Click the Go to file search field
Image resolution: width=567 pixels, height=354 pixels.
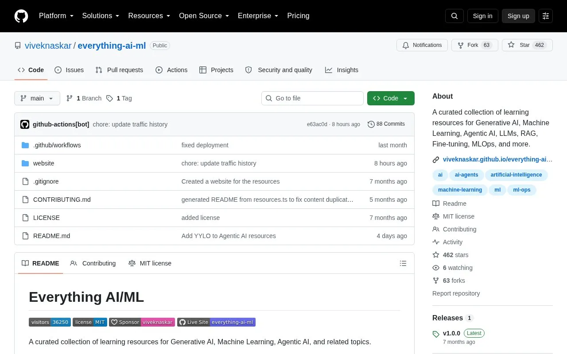[x=312, y=98]
